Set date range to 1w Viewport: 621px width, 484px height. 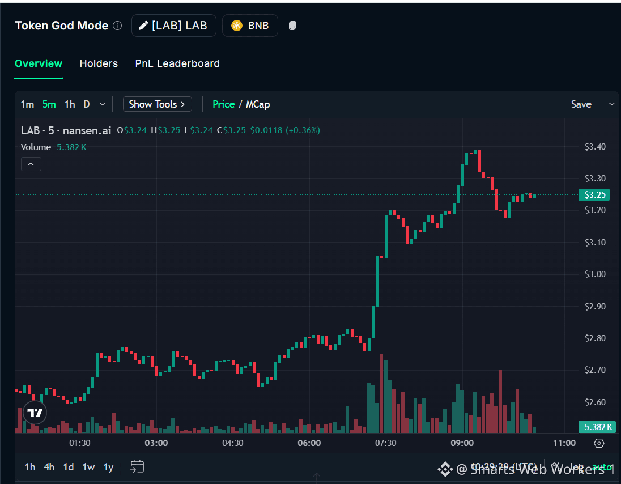[88, 467]
